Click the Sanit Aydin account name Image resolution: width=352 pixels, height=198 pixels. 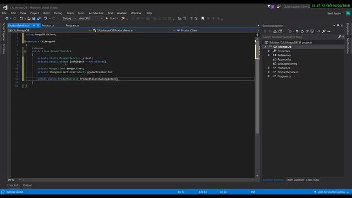[x=334, y=13]
